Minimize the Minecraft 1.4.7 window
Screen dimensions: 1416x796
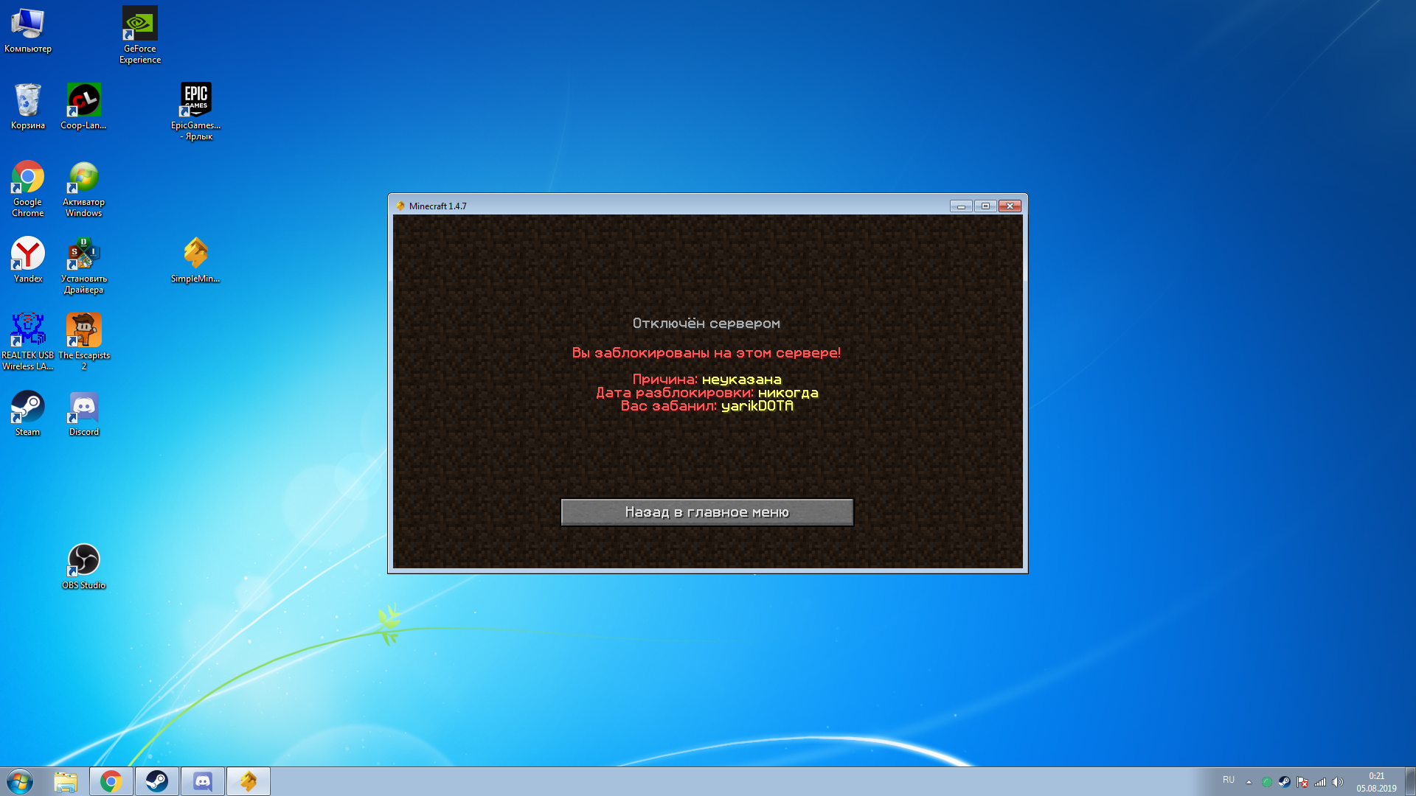point(961,206)
